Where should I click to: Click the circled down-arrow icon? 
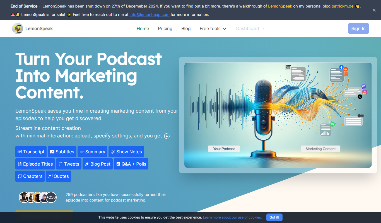click(167, 136)
